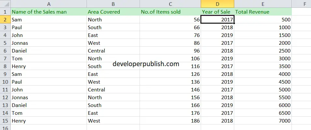Select row 1 header
The width and height of the screenshot is (311, 130).
(x=5, y=12)
